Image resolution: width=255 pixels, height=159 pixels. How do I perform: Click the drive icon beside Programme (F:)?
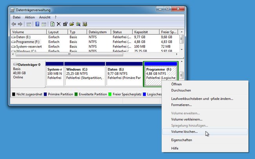[x=13, y=42]
